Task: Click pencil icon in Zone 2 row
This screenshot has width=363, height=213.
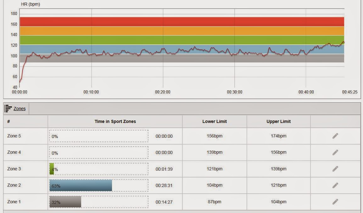Action: pyautogui.click(x=335, y=185)
